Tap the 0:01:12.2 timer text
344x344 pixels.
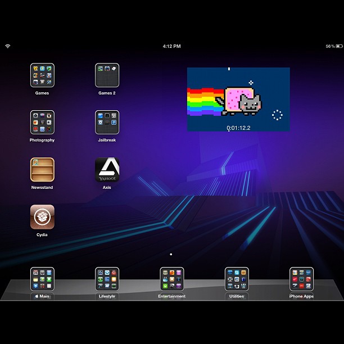click(x=238, y=128)
